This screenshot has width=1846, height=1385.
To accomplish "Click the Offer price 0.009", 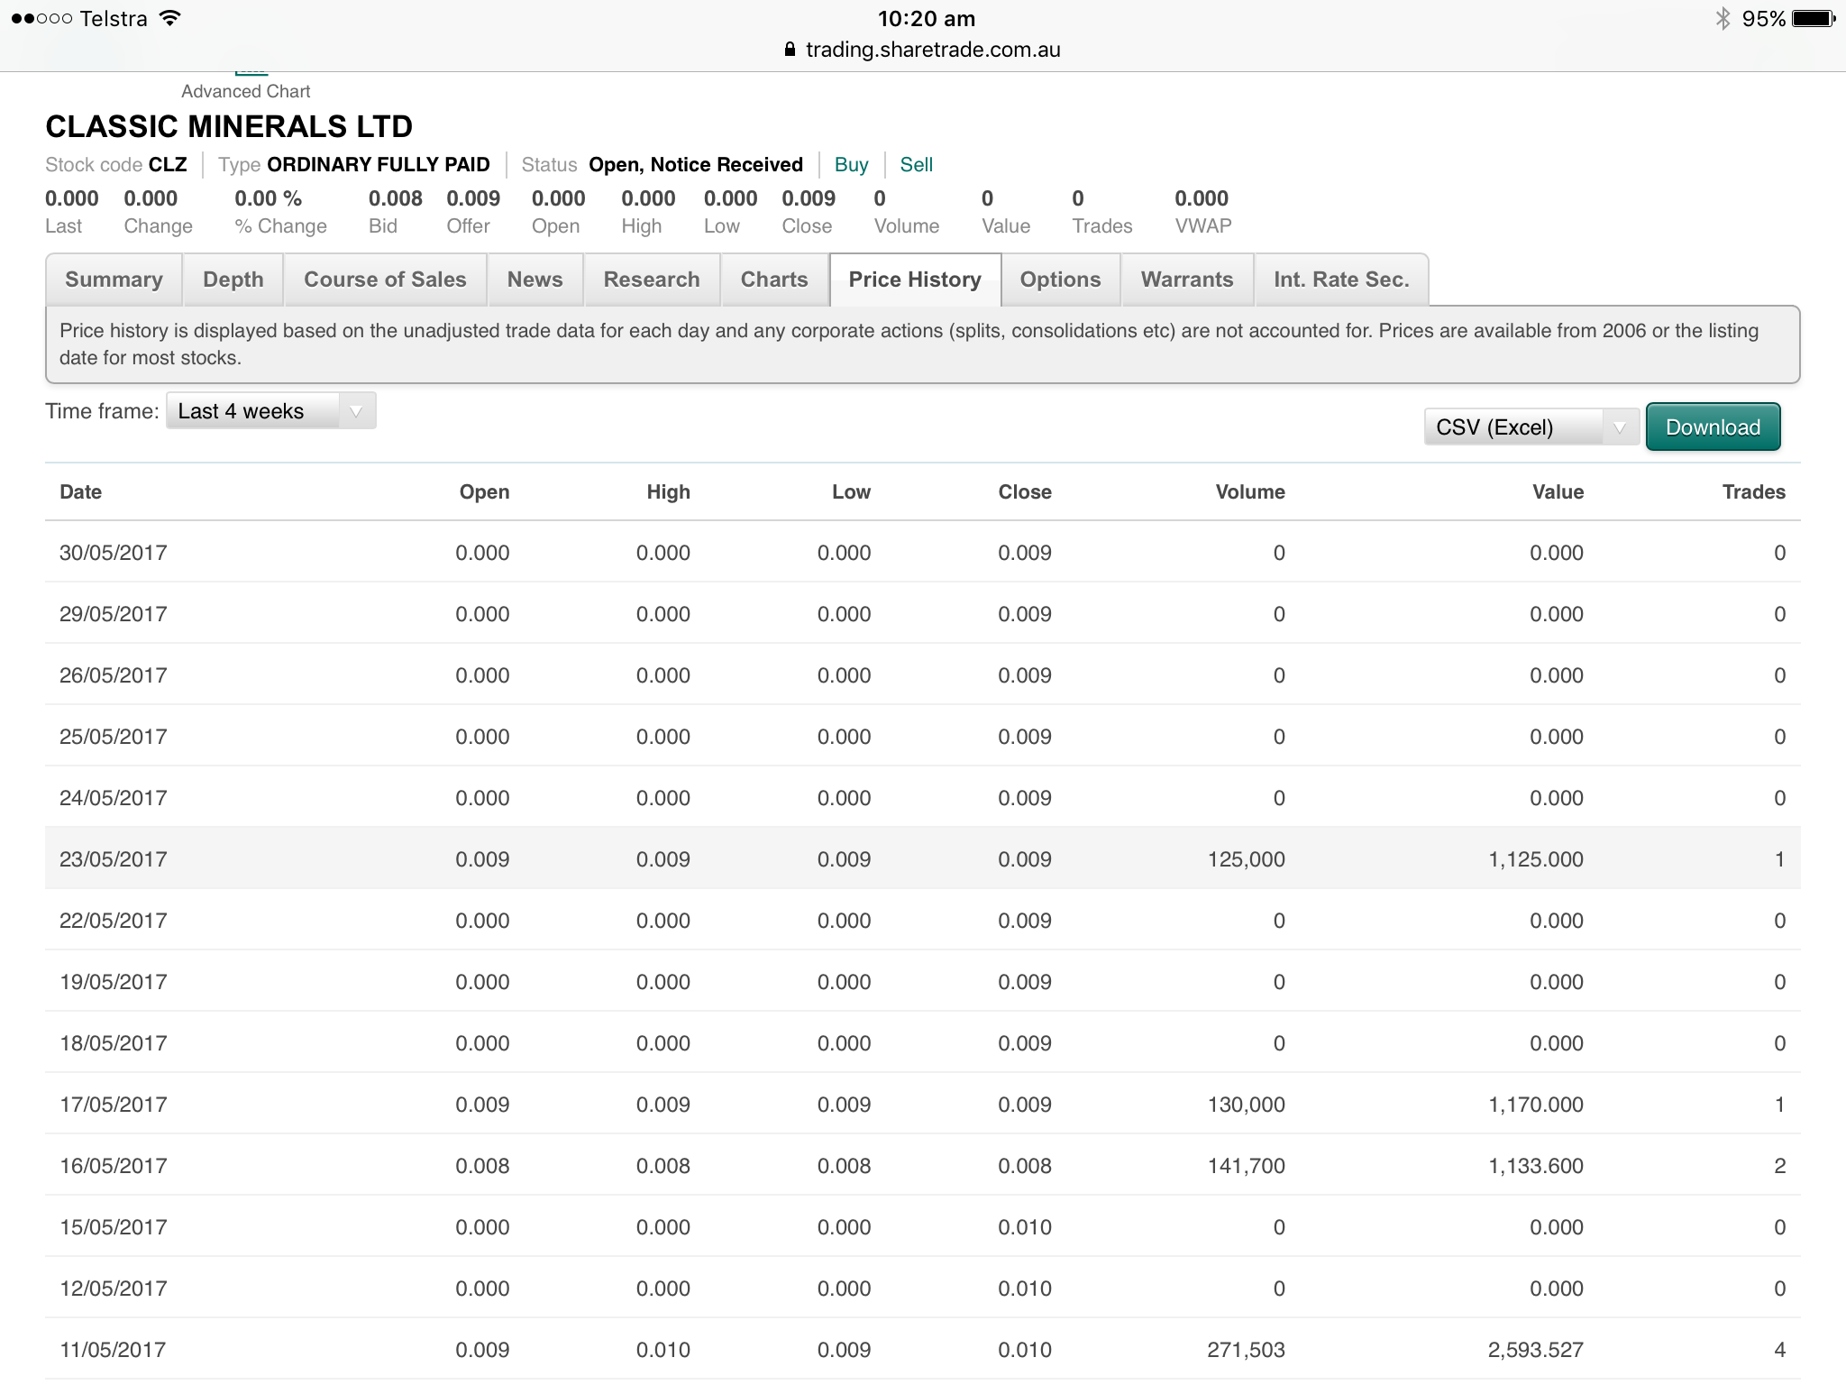I will click(473, 198).
